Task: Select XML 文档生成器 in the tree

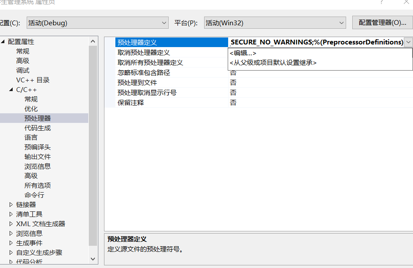Action: (x=41, y=224)
